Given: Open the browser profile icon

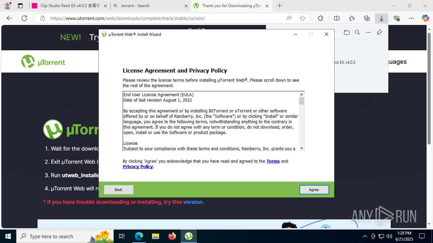Looking at the screenshot, I should tap(7, 6).
